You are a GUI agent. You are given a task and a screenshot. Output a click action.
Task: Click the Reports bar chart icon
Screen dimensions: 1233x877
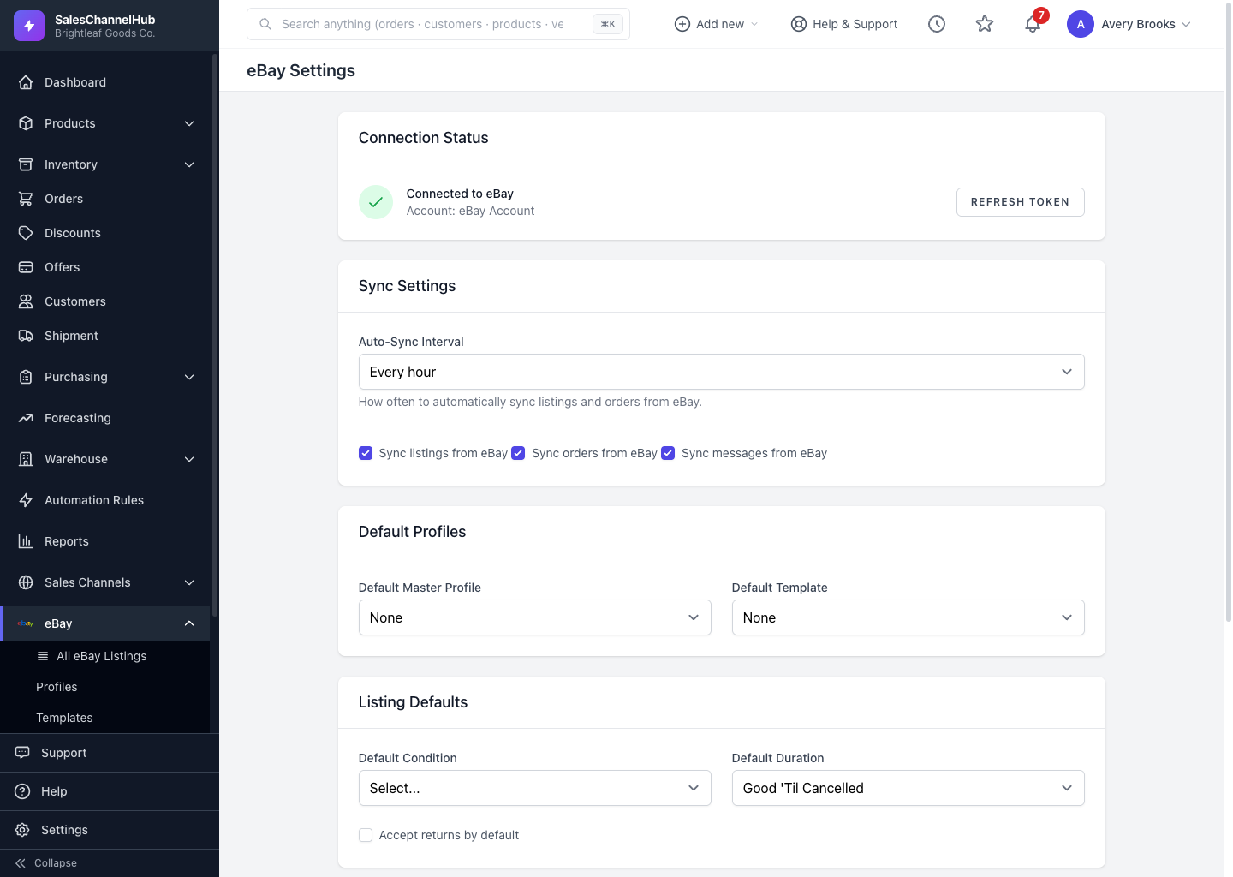tap(26, 541)
